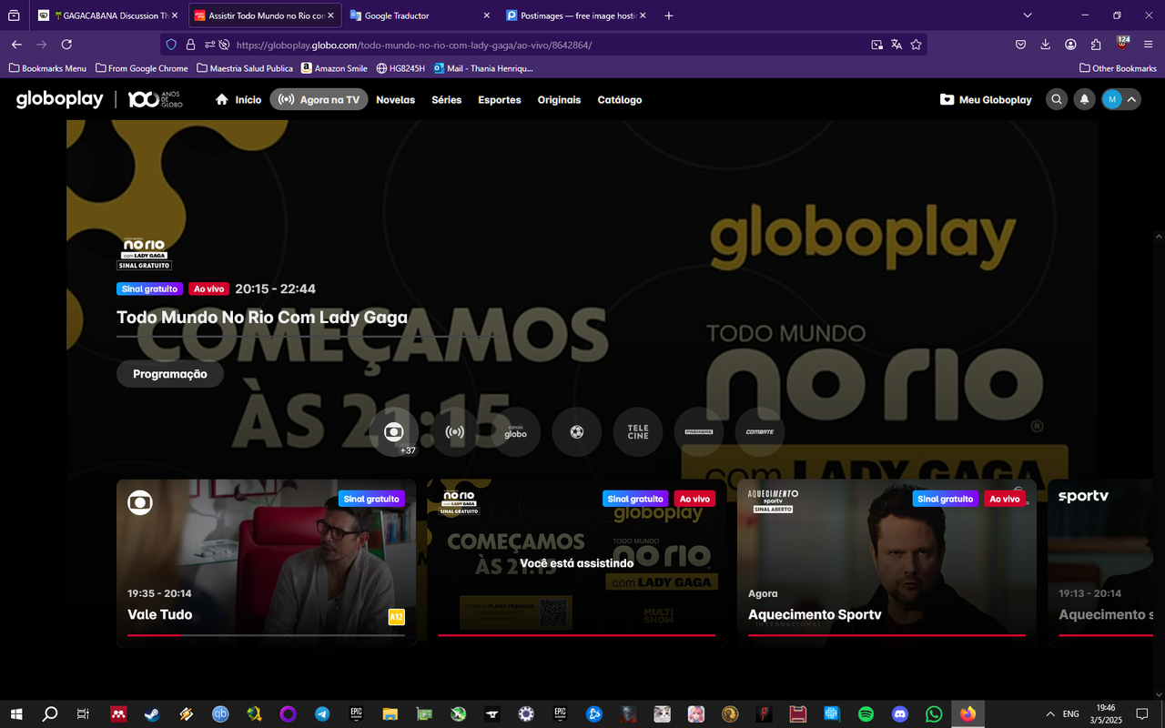Open WhatsApp from the taskbar

click(934, 714)
